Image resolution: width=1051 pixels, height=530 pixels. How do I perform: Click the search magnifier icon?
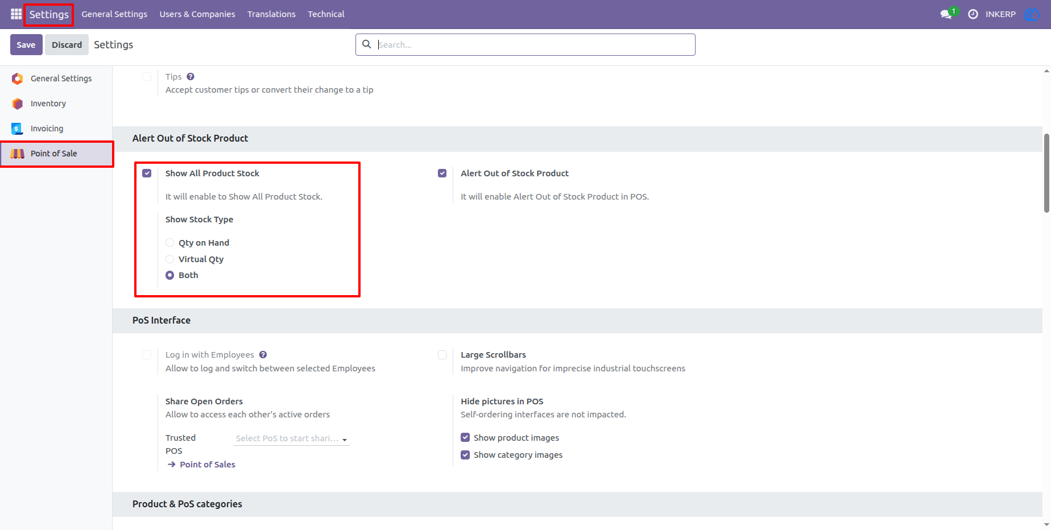coord(367,44)
